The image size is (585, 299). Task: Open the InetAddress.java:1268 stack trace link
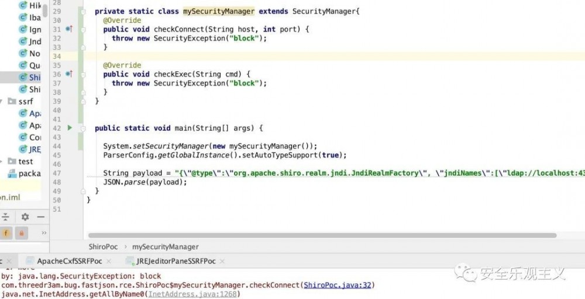point(192,294)
